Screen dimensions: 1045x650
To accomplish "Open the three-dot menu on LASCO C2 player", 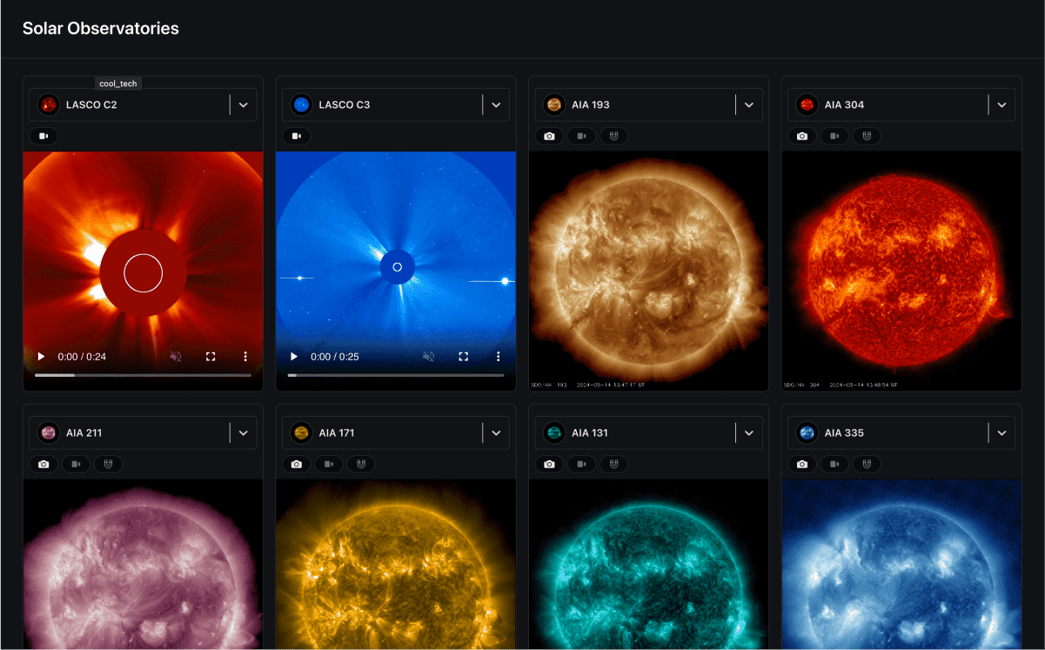I will (x=245, y=356).
